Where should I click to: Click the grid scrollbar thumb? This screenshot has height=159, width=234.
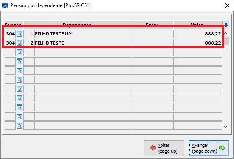click(x=227, y=41)
